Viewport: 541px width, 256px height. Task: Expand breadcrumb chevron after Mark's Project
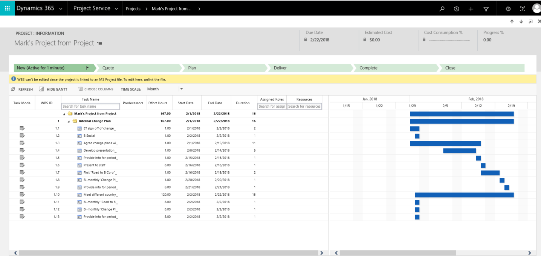[x=199, y=9]
